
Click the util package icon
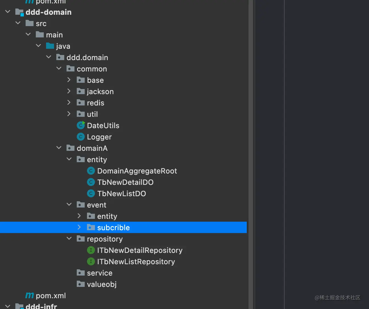[81, 114]
